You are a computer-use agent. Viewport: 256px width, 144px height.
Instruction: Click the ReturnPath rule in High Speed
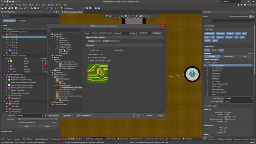coord(65,100)
